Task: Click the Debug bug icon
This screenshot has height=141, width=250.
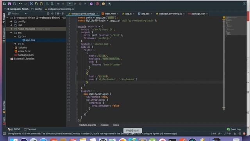Action: pyautogui.click(x=80, y=4)
